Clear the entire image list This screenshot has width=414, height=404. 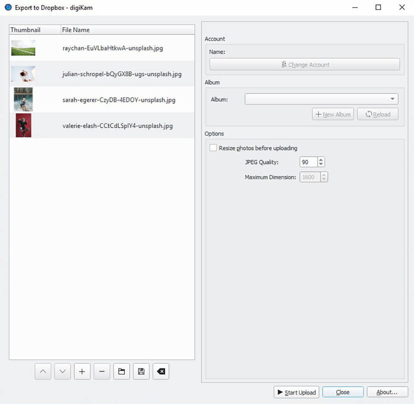click(160, 371)
